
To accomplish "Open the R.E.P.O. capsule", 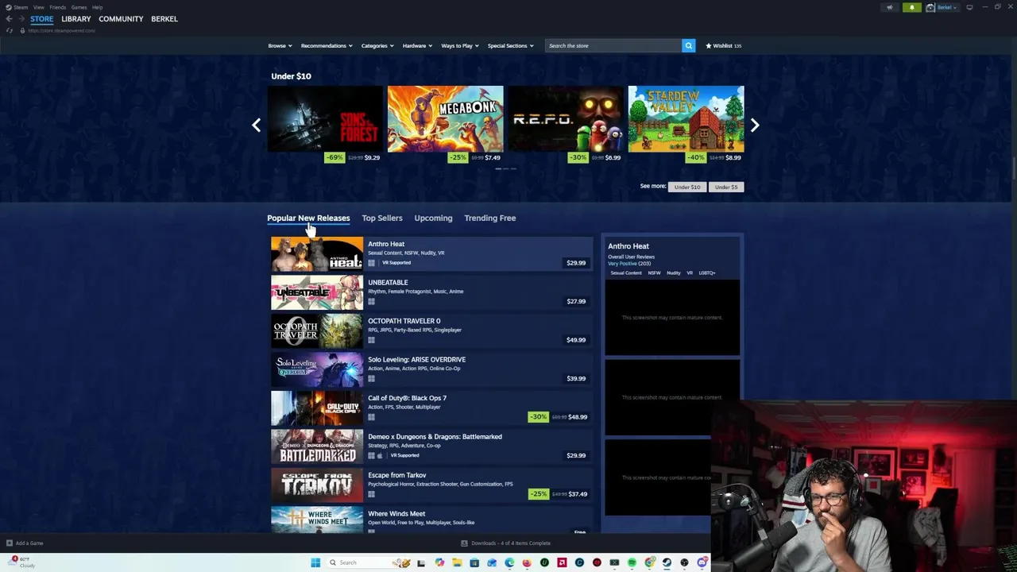I will pos(566,118).
